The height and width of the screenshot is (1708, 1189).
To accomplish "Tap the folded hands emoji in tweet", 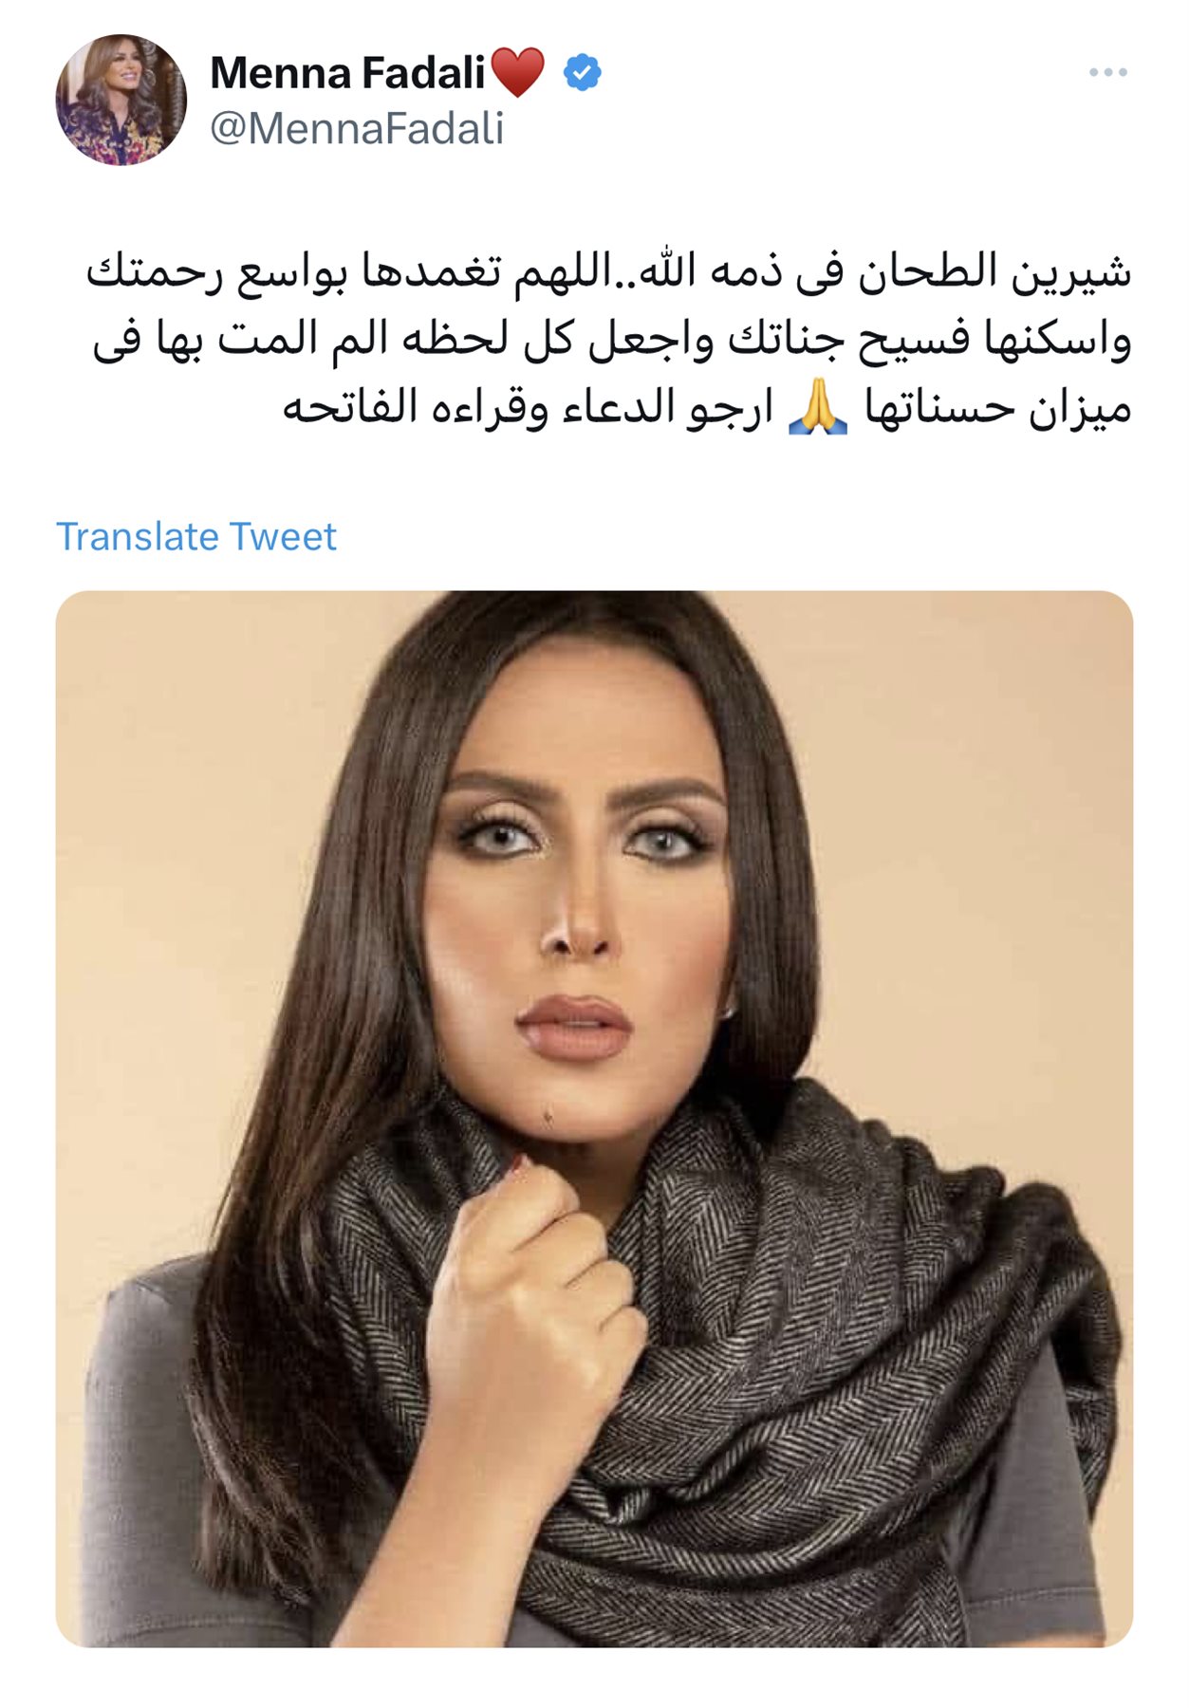I will [x=818, y=410].
